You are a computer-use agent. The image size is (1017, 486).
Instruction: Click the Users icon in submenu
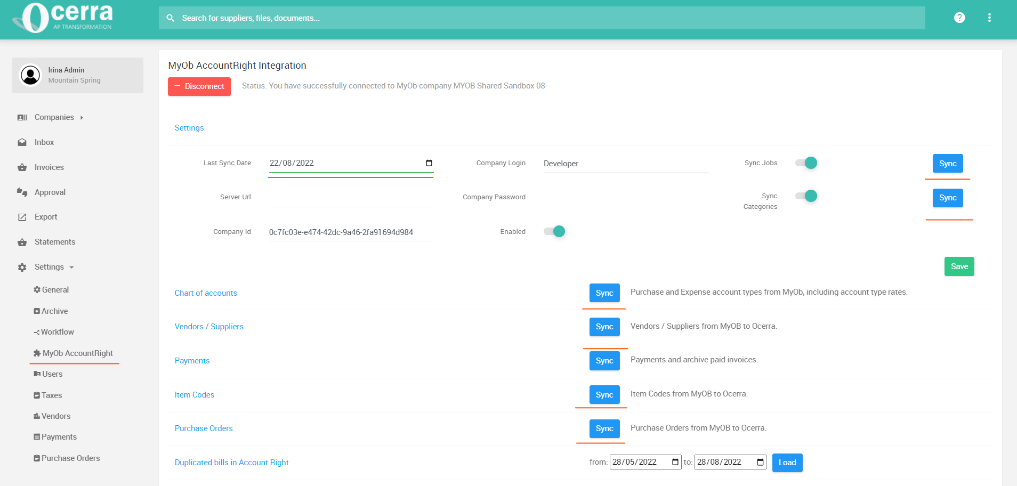point(37,374)
